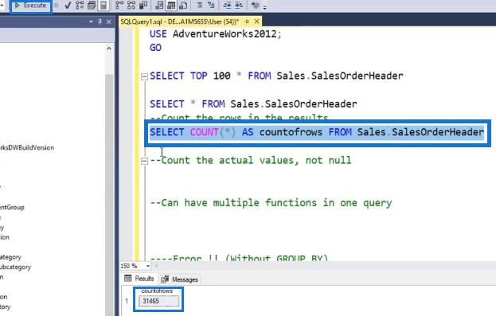This screenshot has width=496, height=316.
Task: Place cursor on the GO line
Action: point(155,48)
